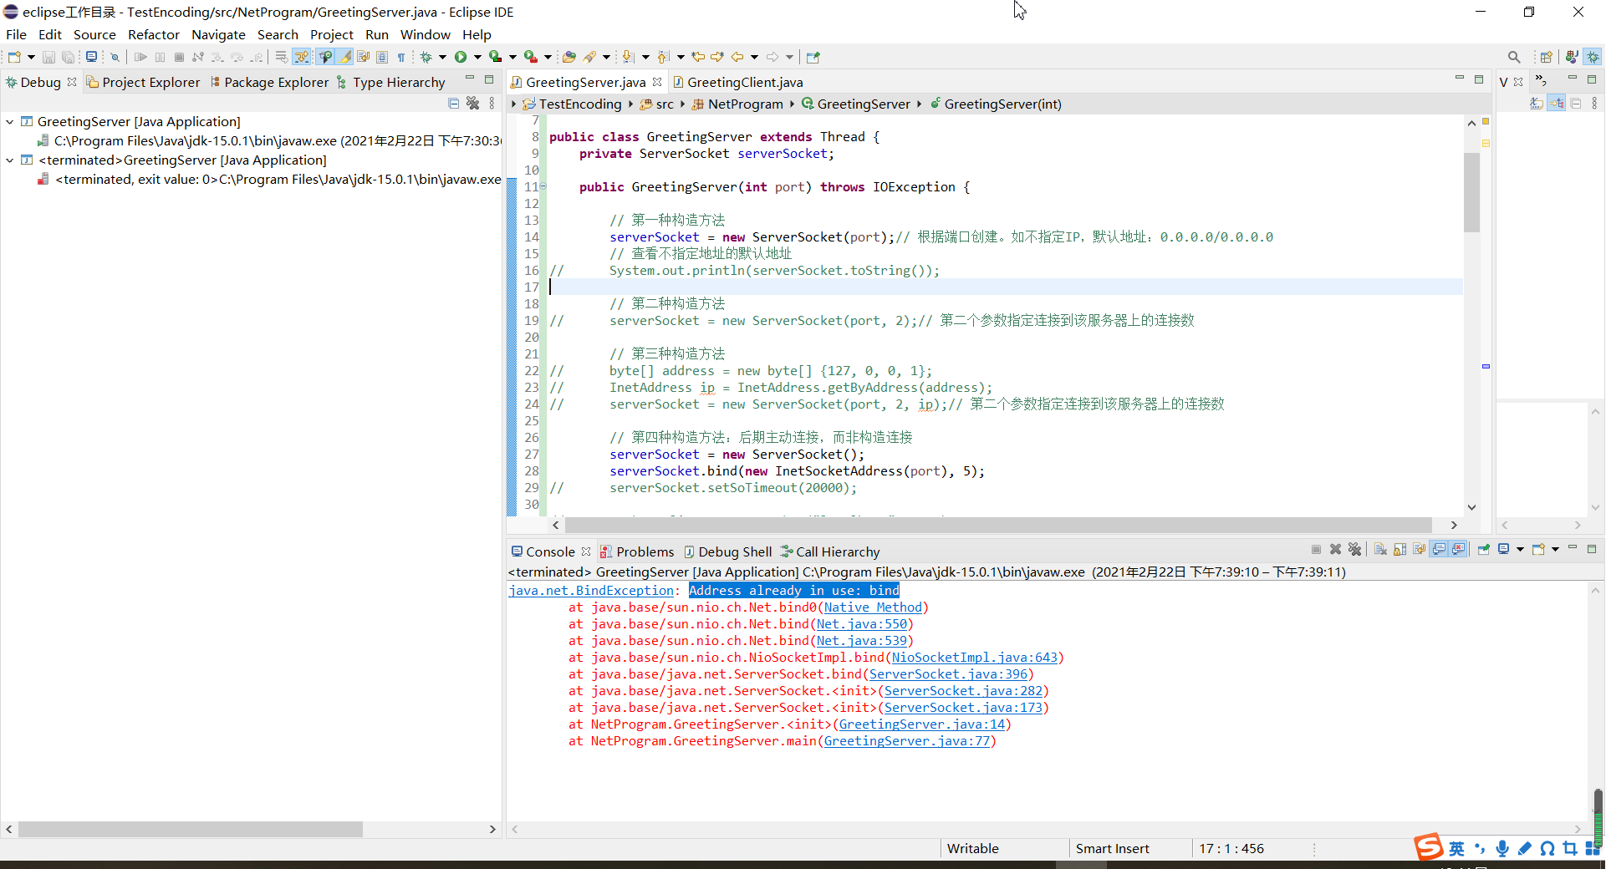Toggle Scroll Lock in Console toolbar

tap(1400, 549)
